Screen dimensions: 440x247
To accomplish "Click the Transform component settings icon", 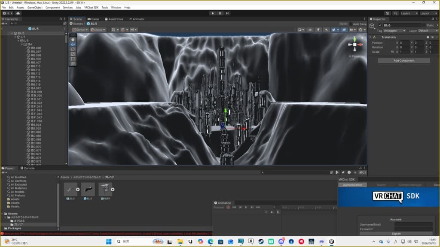I will point(432,37).
